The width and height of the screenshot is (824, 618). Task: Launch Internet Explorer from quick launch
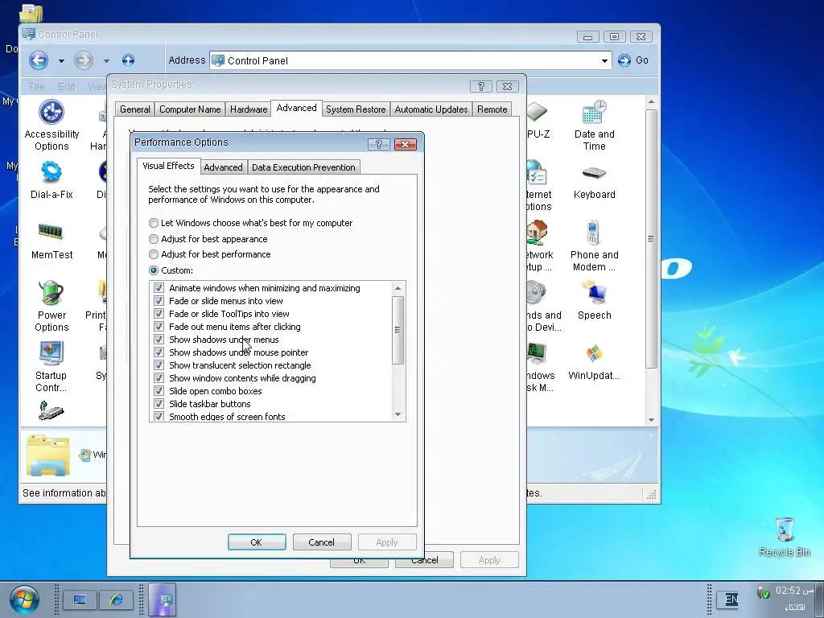click(116, 599)
